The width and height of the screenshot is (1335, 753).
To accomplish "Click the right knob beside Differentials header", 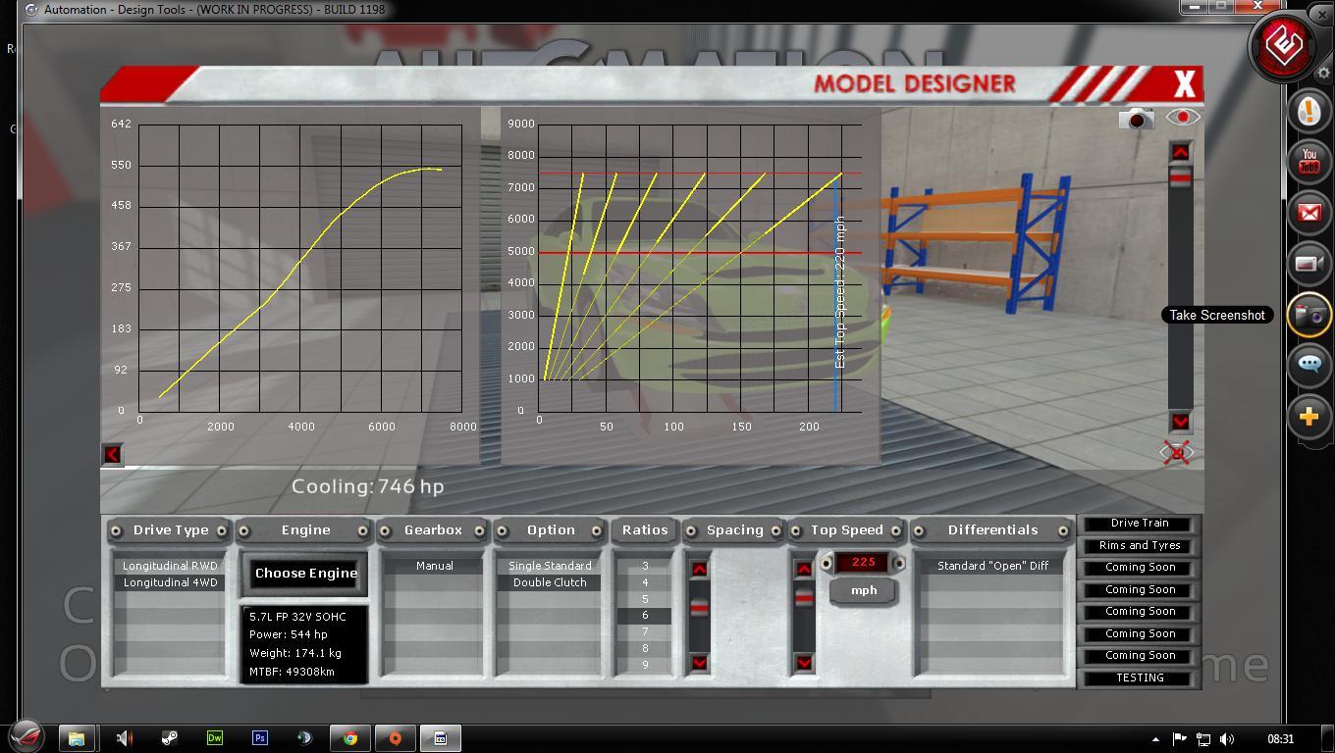I will (x=1063, y=530).
